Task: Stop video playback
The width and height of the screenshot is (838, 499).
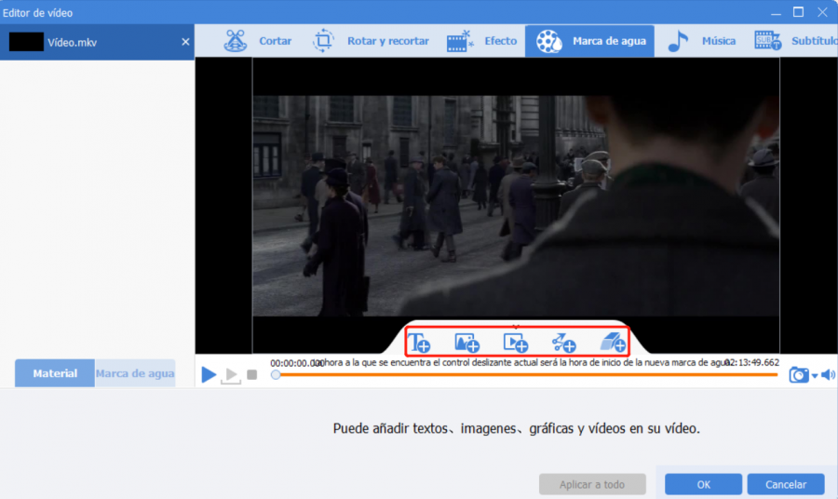Action: tap(251, 375)
